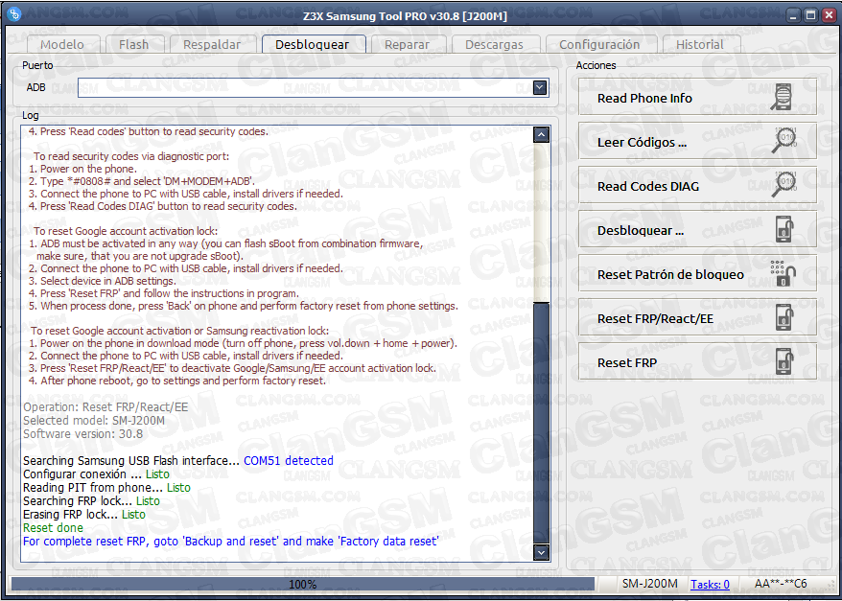Click the 'Type *#0808#' instruction line

click(142, 181)
